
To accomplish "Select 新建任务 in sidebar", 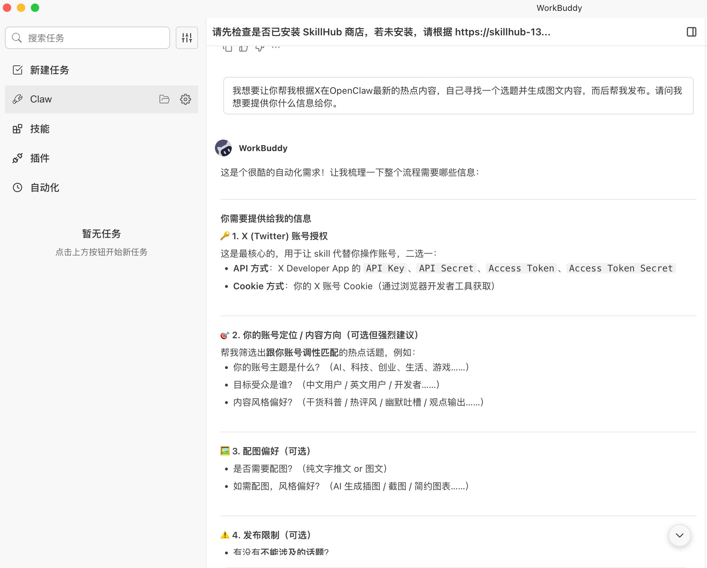I will click(49, 70).
